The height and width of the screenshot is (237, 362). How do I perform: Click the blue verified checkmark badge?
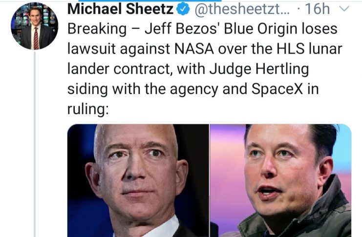point(183,9)
